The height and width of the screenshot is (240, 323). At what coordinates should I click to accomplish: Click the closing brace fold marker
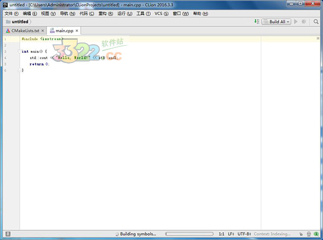point(19,70)
